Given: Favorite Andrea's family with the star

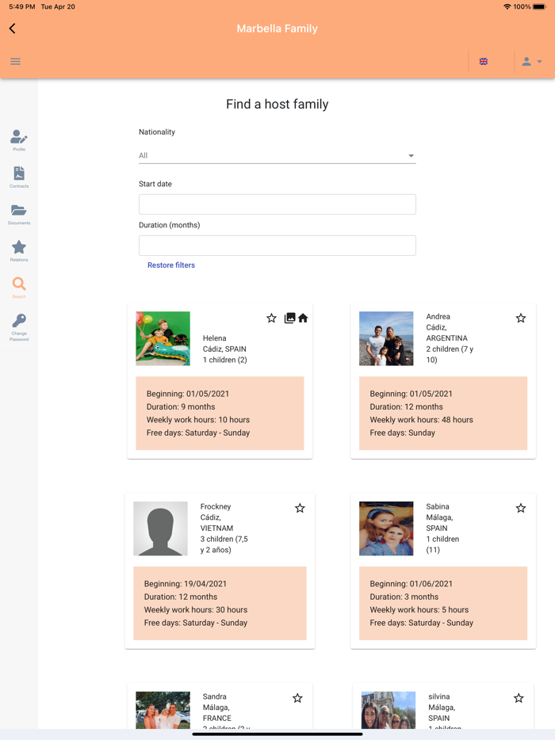Looking at the screenshot, I should [521, 318].
